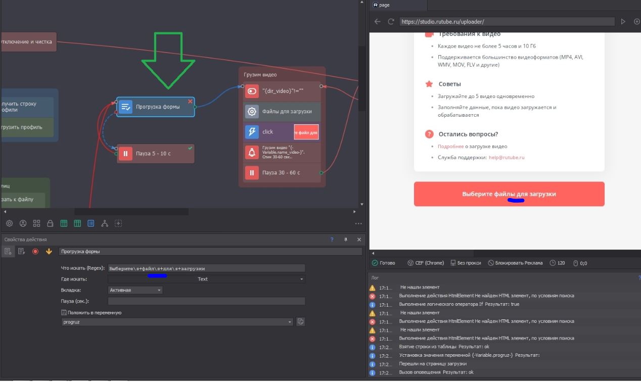Image resolution: width=641 pixels, height=382 pixels.
Task: Open the progruz variable dropdown
Action: click(176, 321)
